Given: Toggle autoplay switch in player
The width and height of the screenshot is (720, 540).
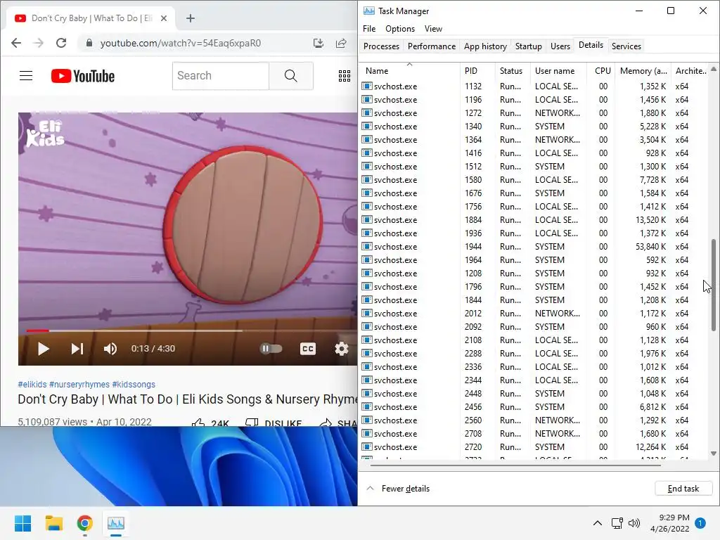Looking at the screenshot, I should click(x=271, y=349).
